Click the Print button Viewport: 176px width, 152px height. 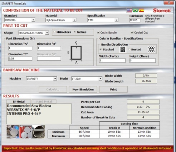click(x=113, y=89)
